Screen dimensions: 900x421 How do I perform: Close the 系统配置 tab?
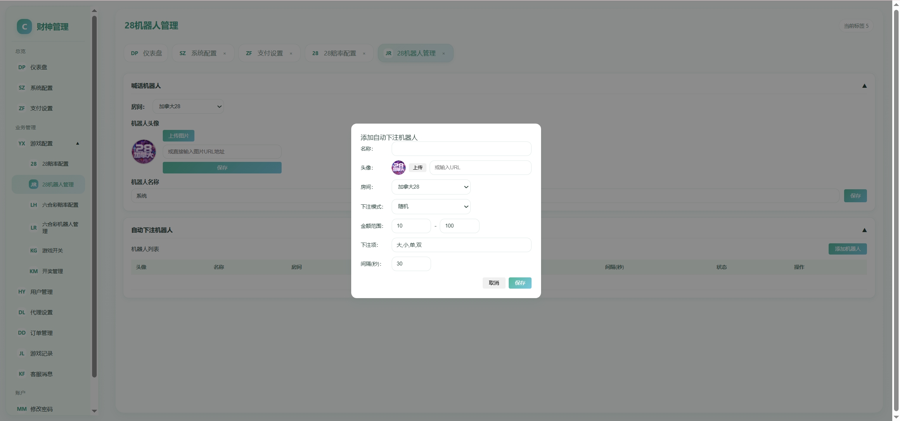[x=225, y=53]
